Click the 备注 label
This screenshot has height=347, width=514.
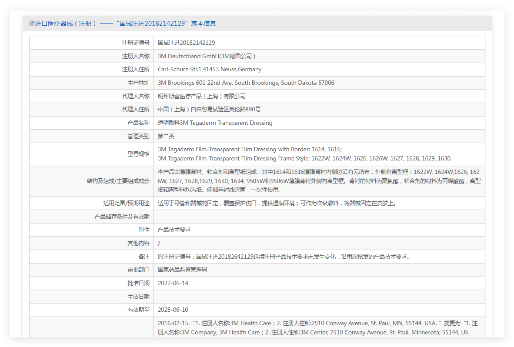point(144,257)
